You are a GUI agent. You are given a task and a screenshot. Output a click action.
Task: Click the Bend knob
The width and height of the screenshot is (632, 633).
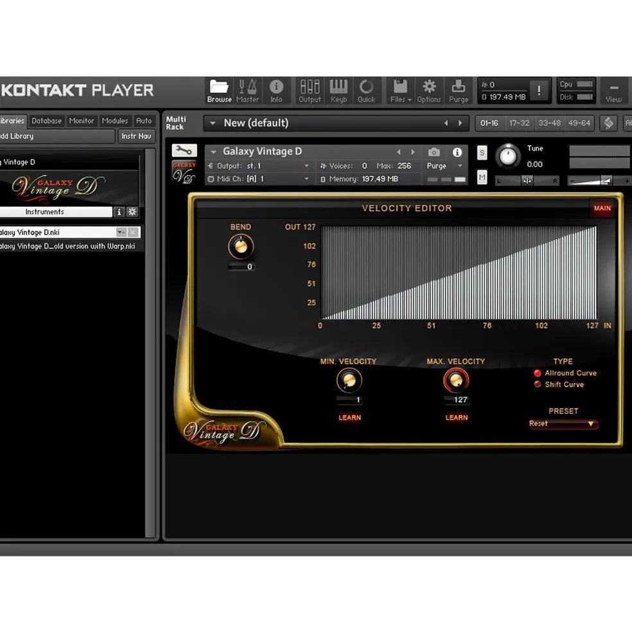coord(241,246)
